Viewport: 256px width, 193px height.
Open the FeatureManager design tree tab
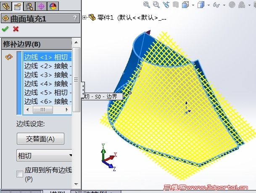click(x=6, y=6)
